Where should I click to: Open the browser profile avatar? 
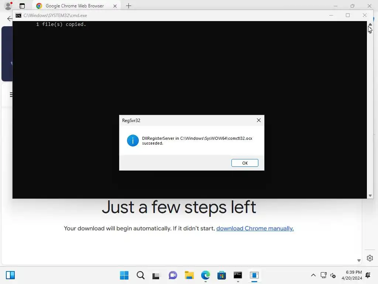(x=8, y=6)
